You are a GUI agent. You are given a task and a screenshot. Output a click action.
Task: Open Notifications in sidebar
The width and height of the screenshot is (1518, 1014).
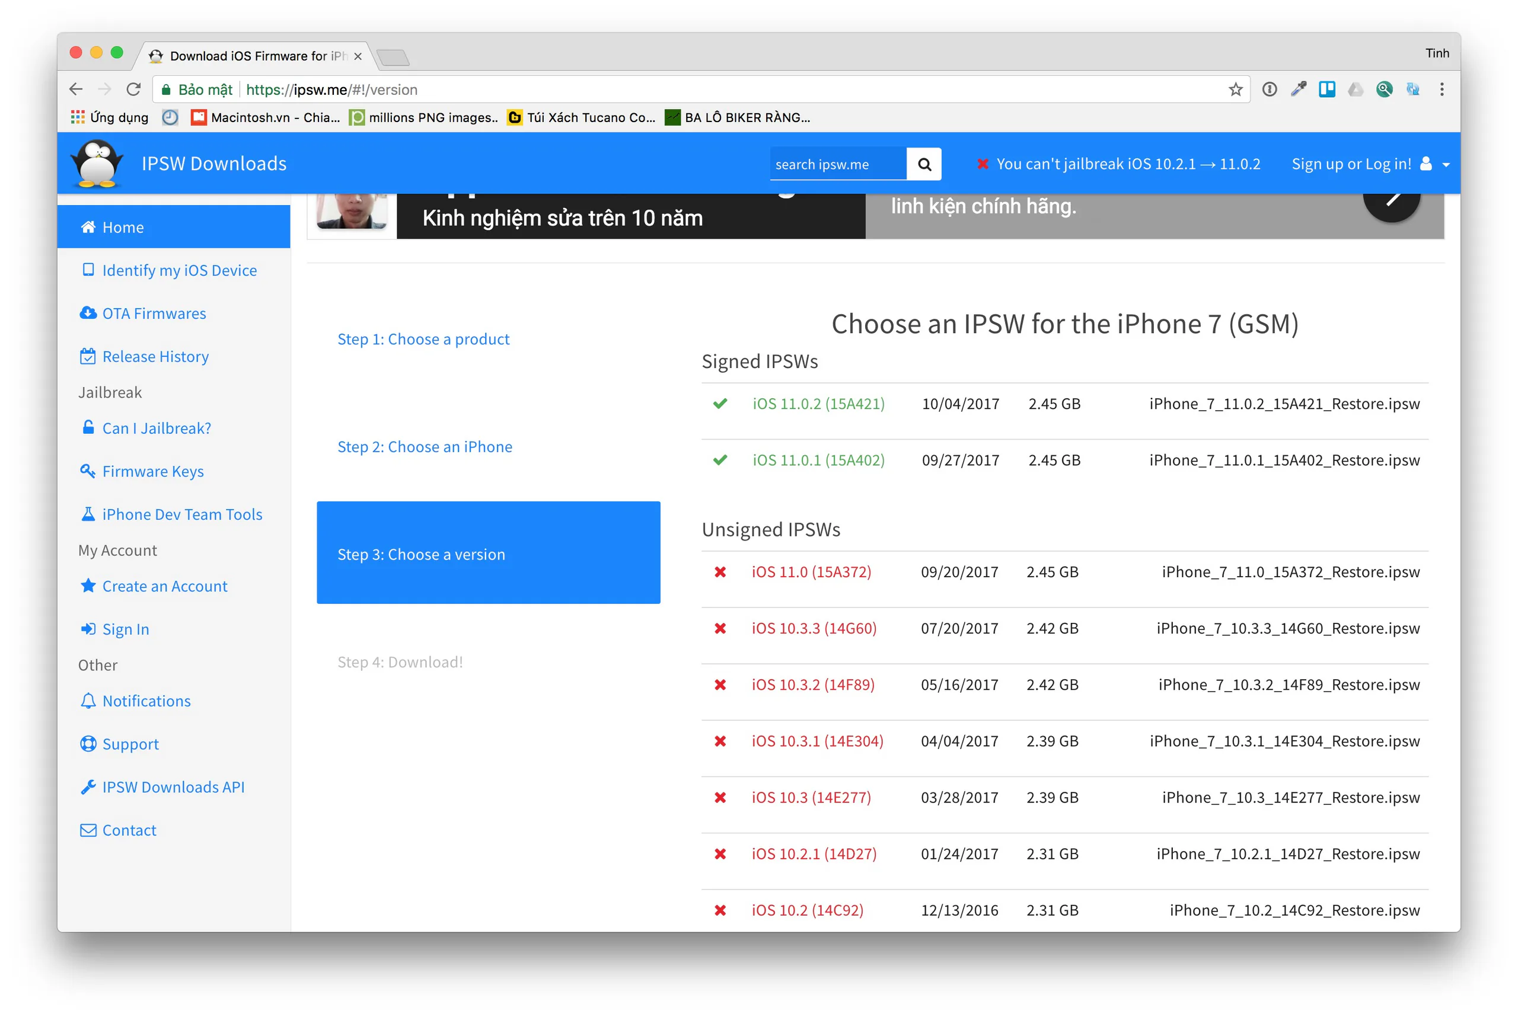135,700
